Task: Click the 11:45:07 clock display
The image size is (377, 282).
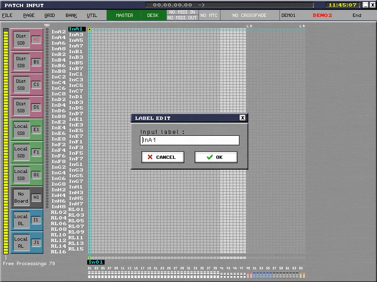Action: (x=343, y=5)
